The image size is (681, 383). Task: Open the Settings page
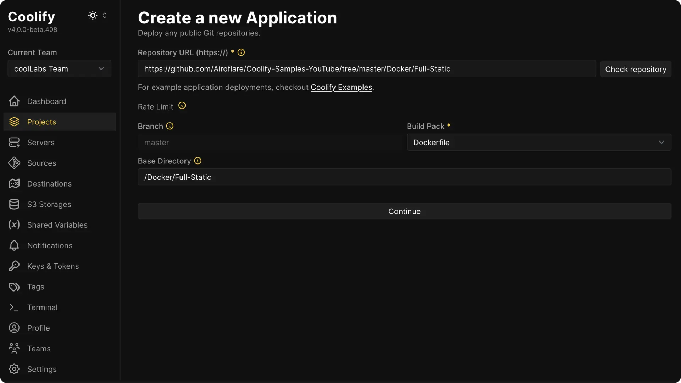pyautogui.click(x=42, y=369)
